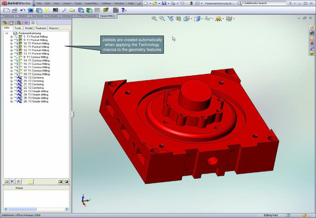Open SolidWorks Resources home icon in task pane
The width and height of the screenshot is (316, 218).
312,28
